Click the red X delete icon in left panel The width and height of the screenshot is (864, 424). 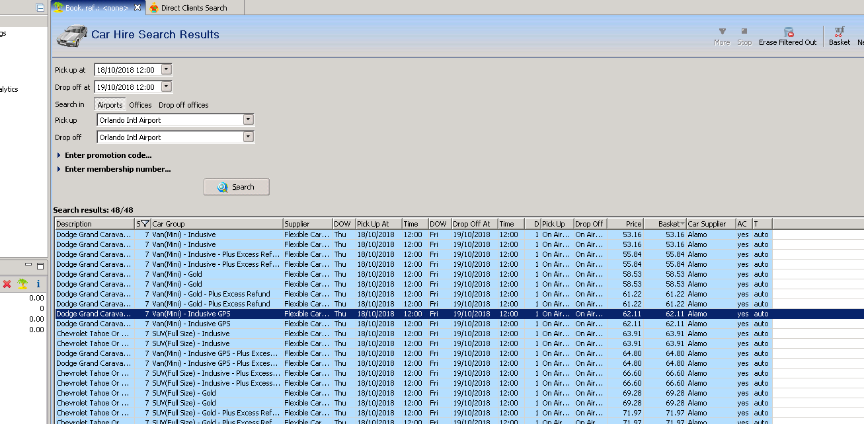(7, 283)
